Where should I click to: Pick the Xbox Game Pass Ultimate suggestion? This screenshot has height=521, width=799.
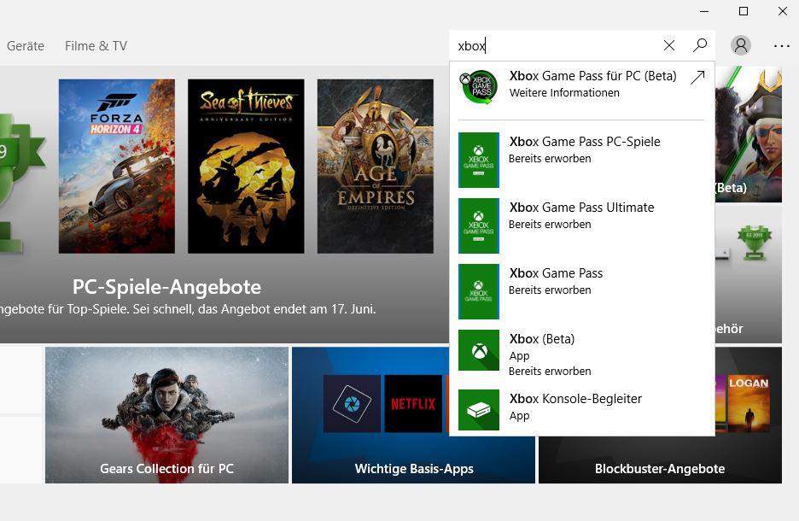581,225
